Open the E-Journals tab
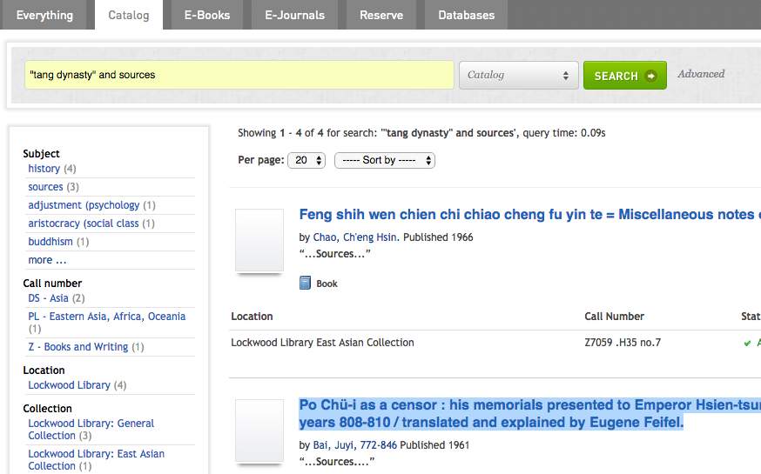761x474 pixels. coord(294,15)
